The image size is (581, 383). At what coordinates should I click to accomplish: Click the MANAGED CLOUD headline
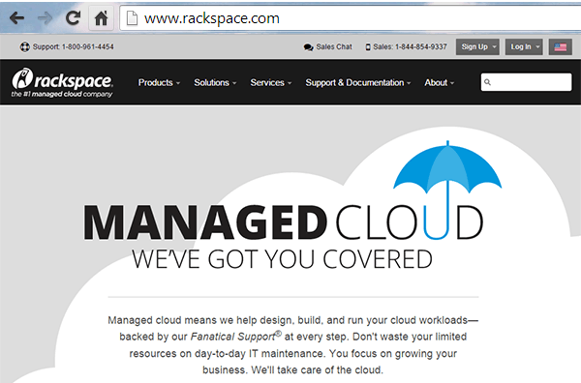[x=284, y=222]
